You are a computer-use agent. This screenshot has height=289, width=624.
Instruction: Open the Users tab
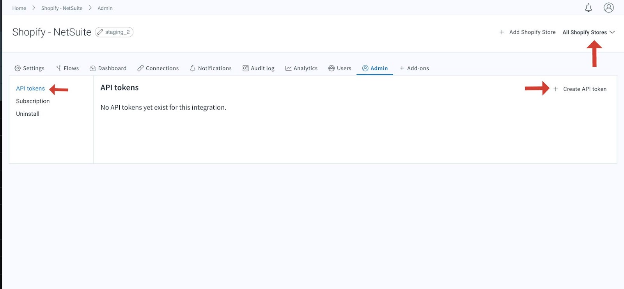[340, 68]
